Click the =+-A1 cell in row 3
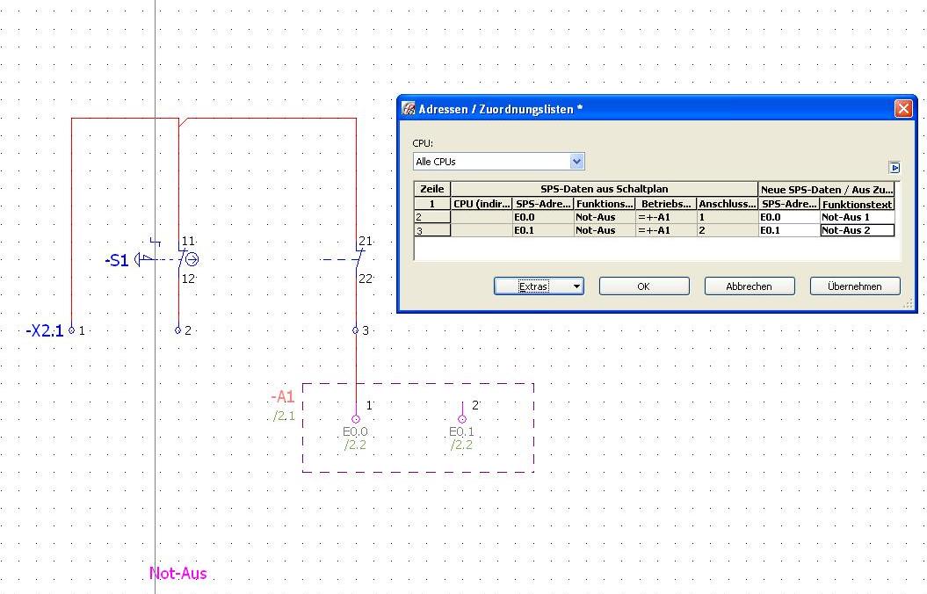 tap(666, 230)
